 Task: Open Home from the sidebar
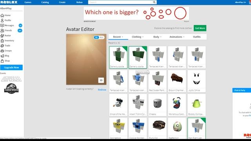point(5,15)
